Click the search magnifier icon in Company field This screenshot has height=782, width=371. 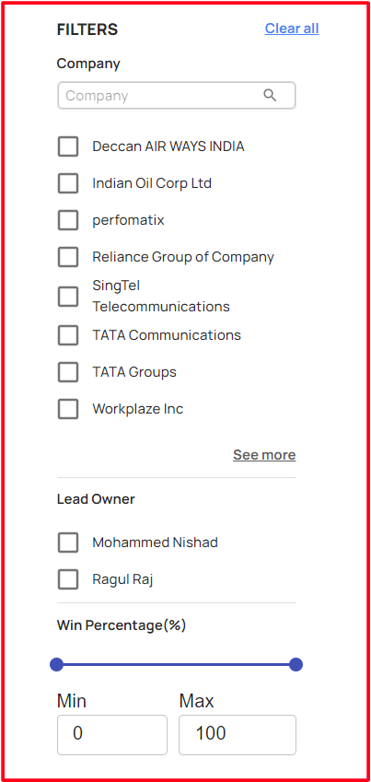(270, 95)
